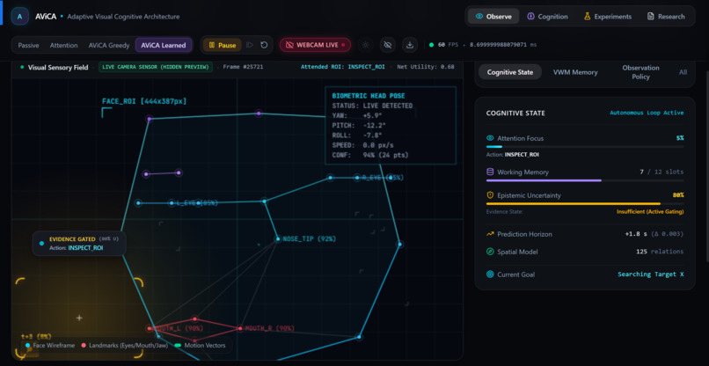709x366 pixels.
Task: Click the Face Wireframe legend dot
Action: click(x=28, y=345)
